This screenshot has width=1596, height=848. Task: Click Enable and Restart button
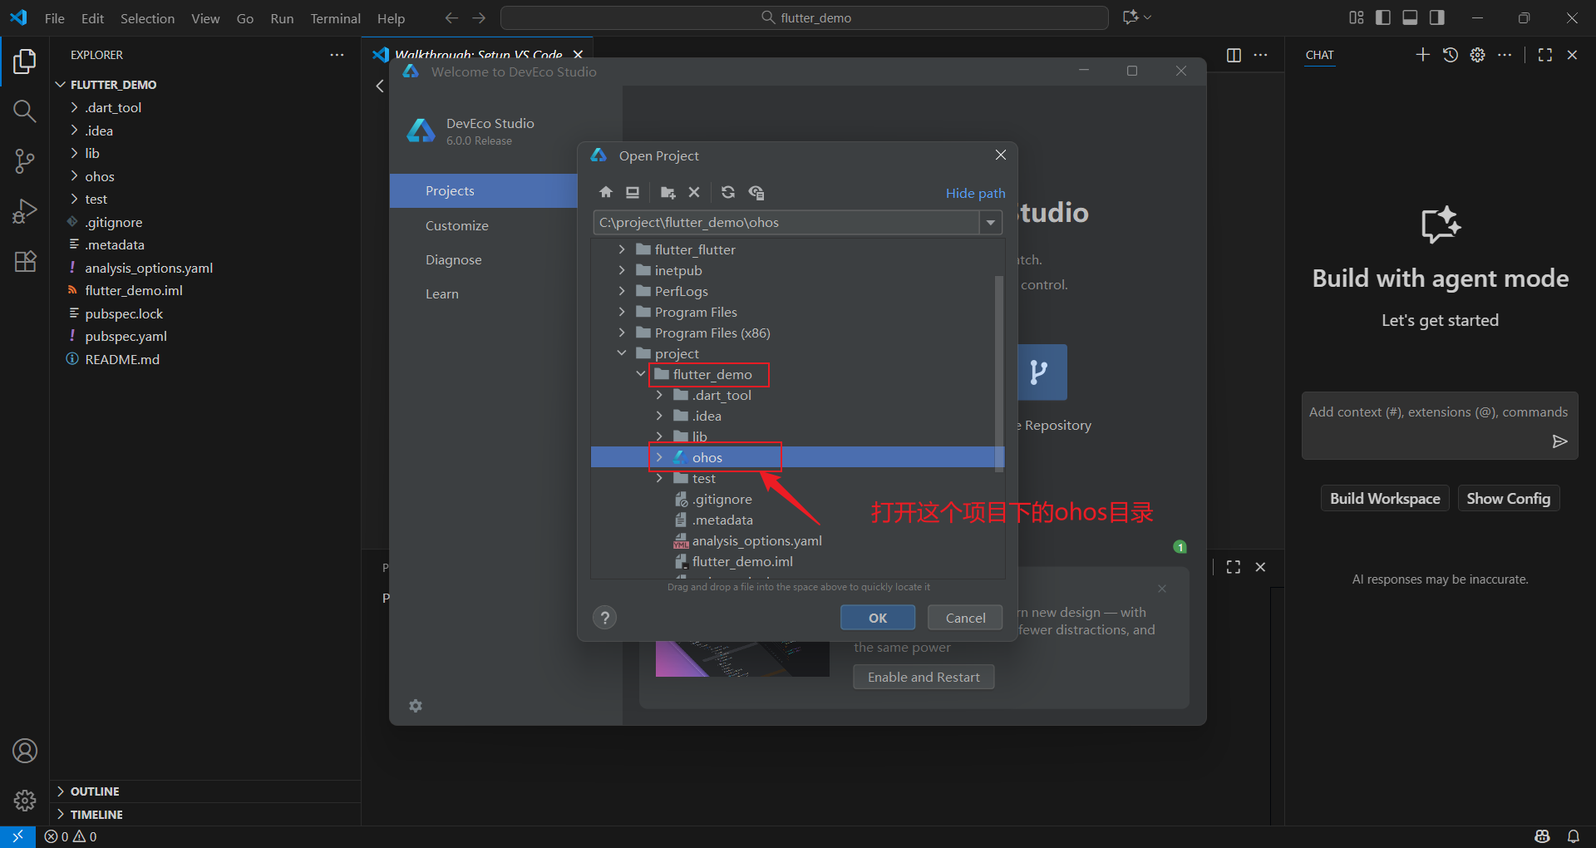click(924, 678)
